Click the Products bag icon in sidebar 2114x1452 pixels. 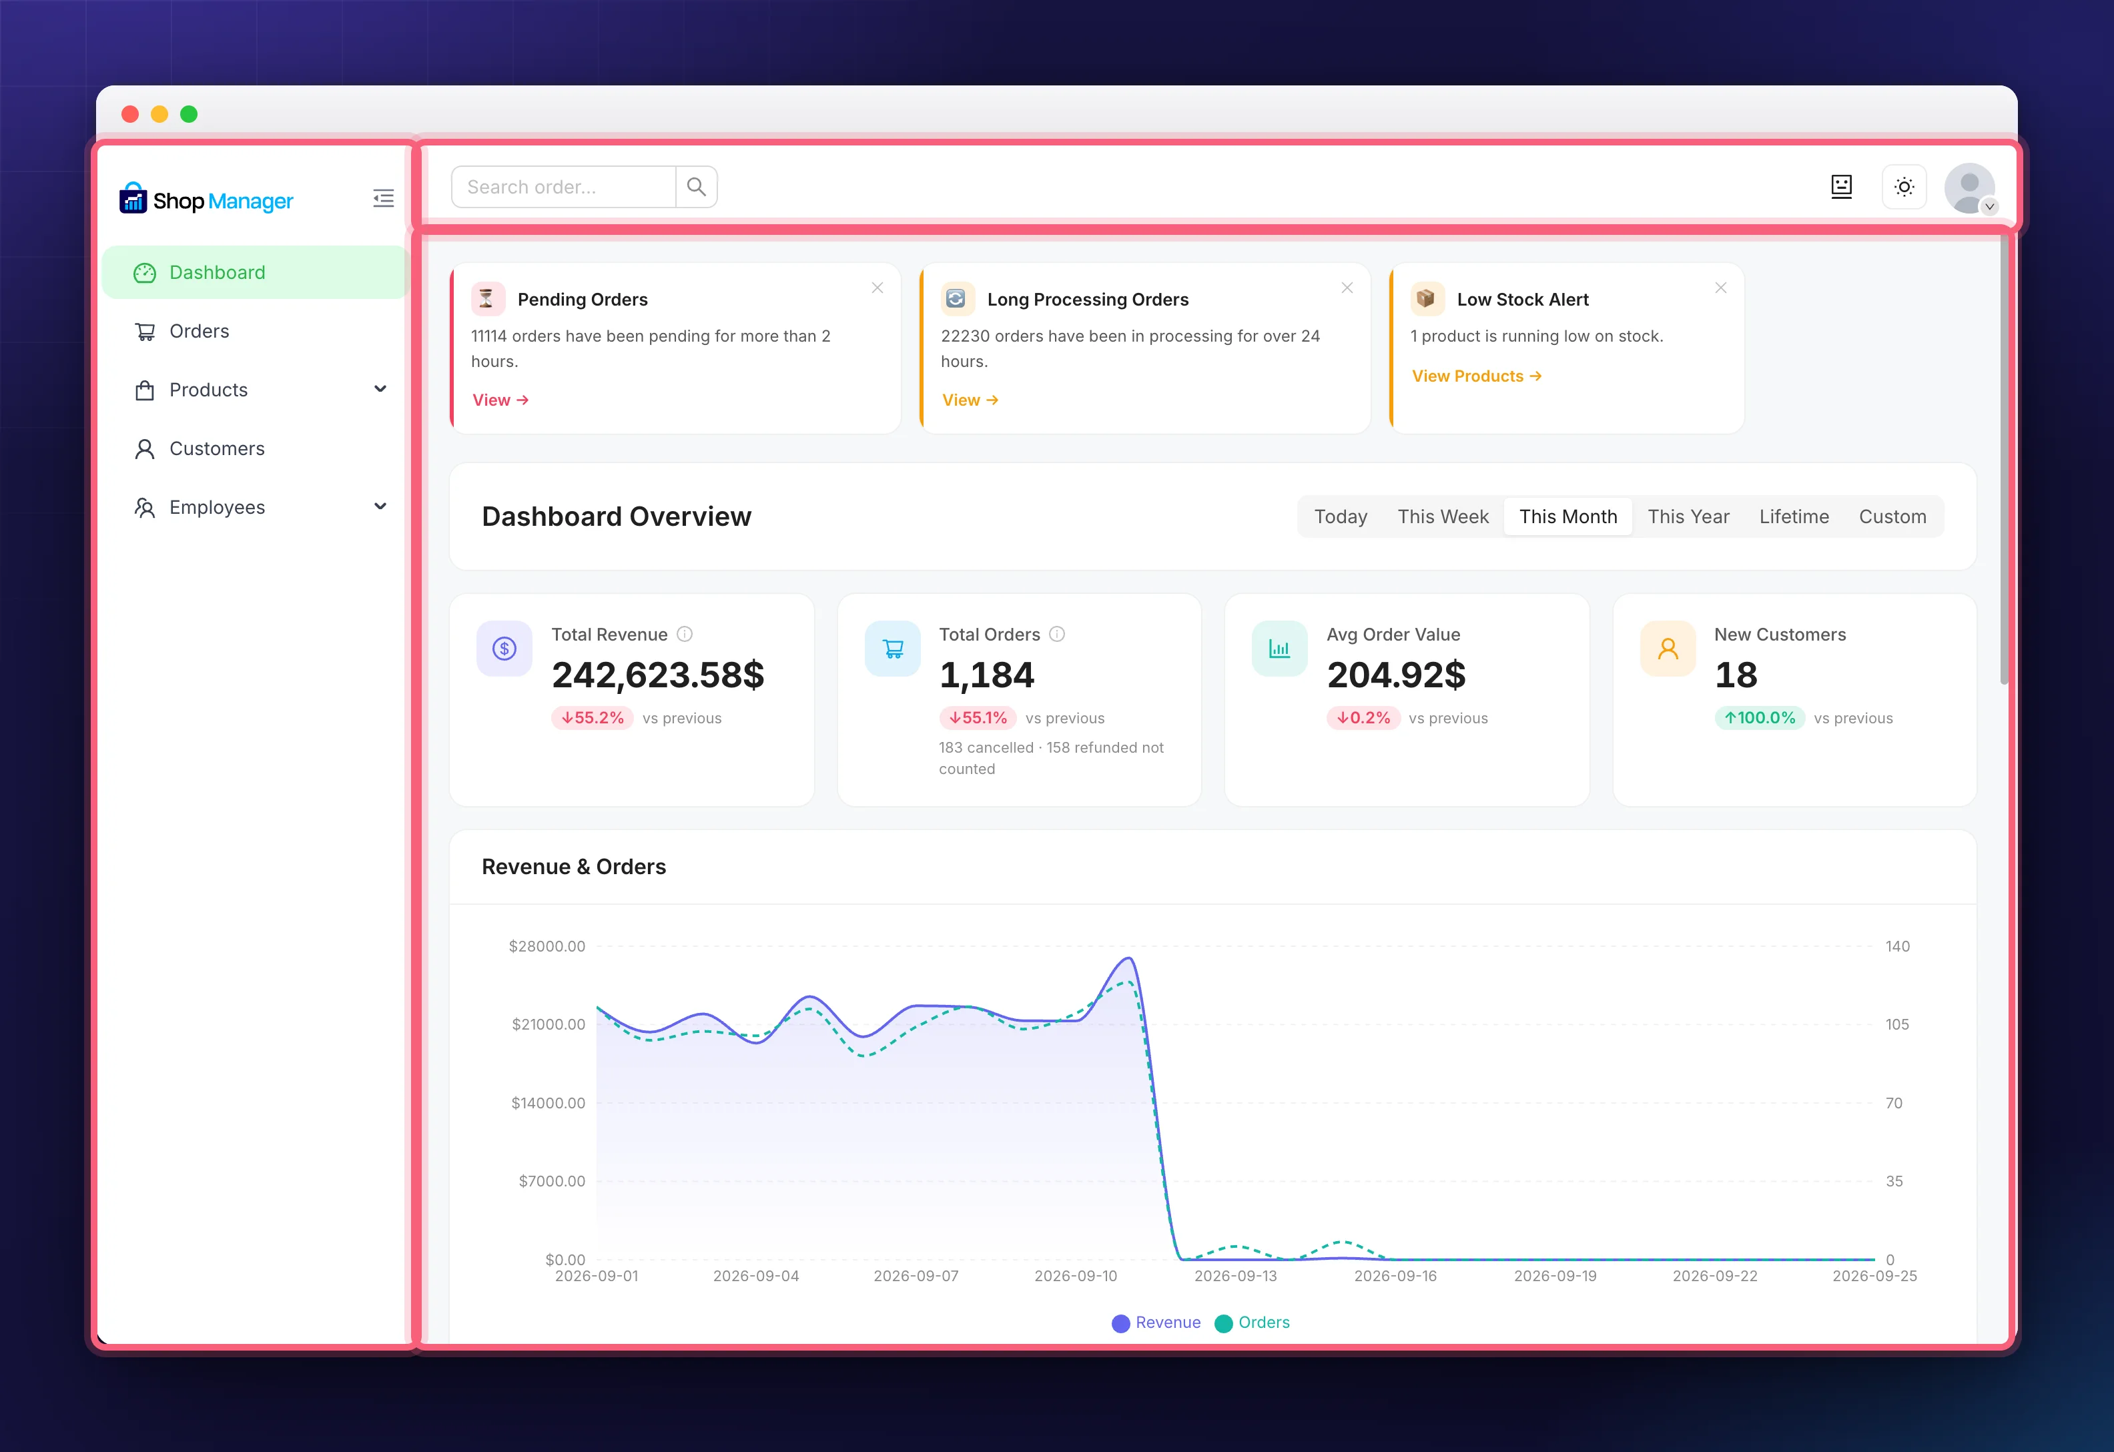click(x=145, y=390)
